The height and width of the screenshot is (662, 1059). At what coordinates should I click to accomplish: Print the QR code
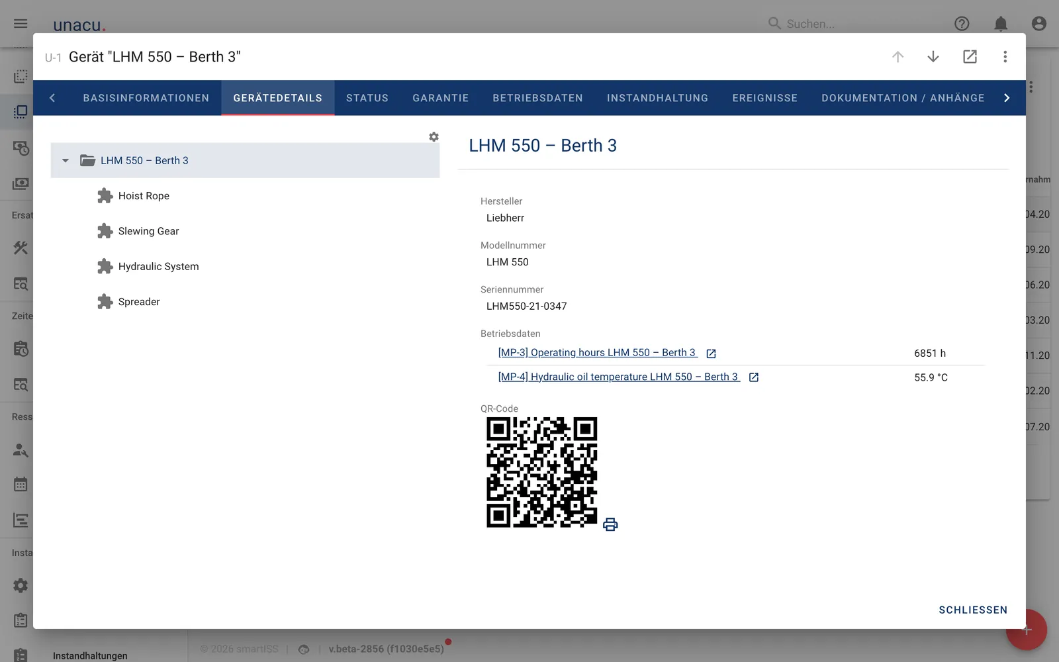click(x=610, y=525)
